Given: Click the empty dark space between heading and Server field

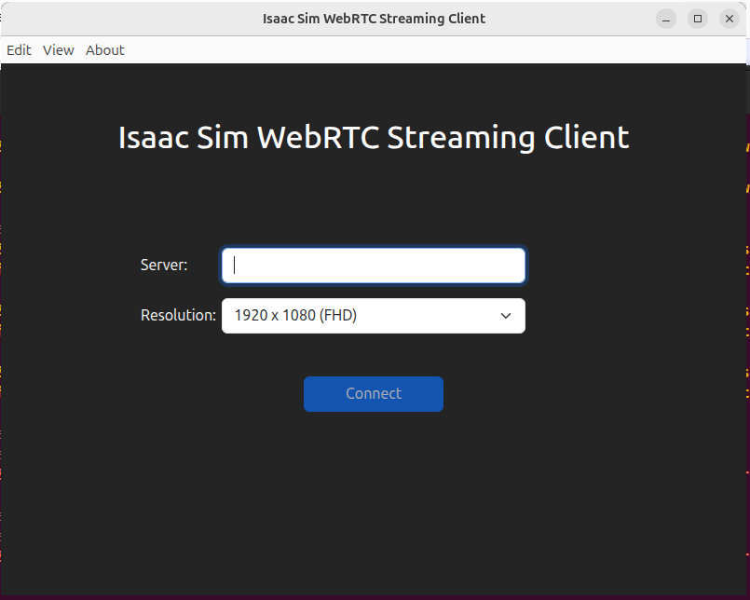Looking at the screenshot, I should [374, 200].
